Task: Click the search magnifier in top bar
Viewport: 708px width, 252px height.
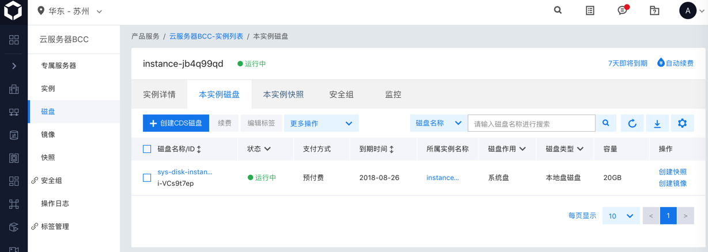Action: pyautogui.click(x=558, y=10)
